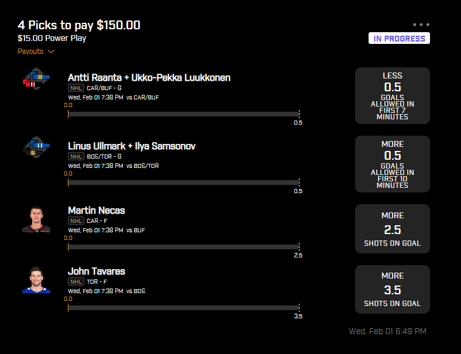Click the vs CAR/BUF game time line
The image size is (461, 354).
[113, 97]
